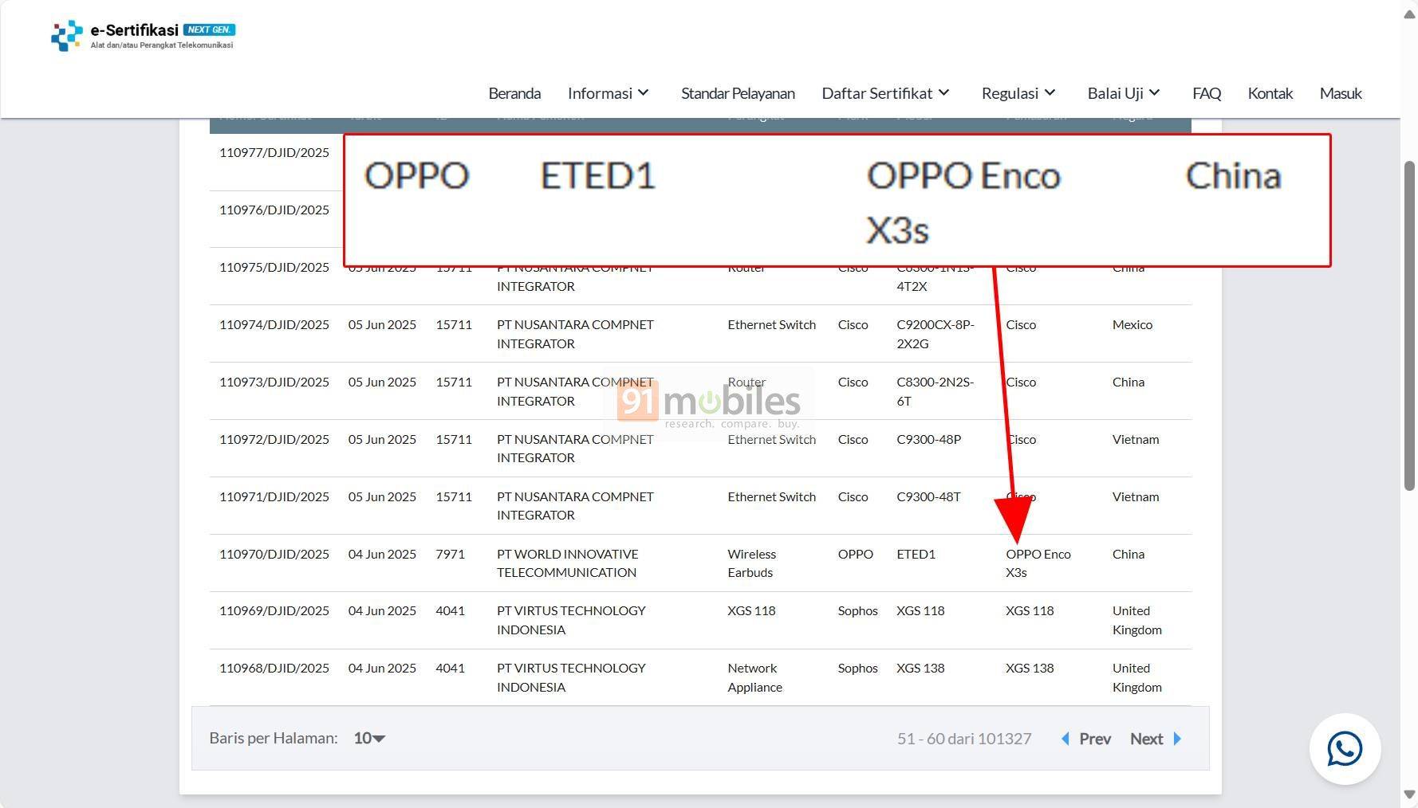Click the Prev pagination text button

[x=1095, y=739]
